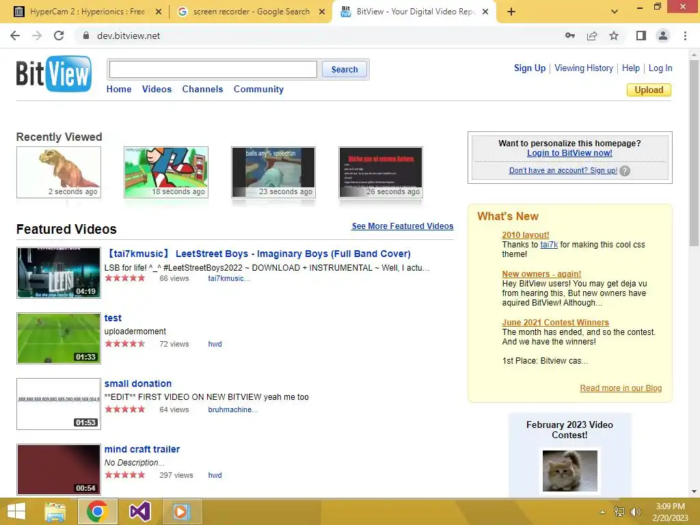This screenshot has width=700, height=525.
Task: Click the contest kitten thumbnail
Action: 569,471
